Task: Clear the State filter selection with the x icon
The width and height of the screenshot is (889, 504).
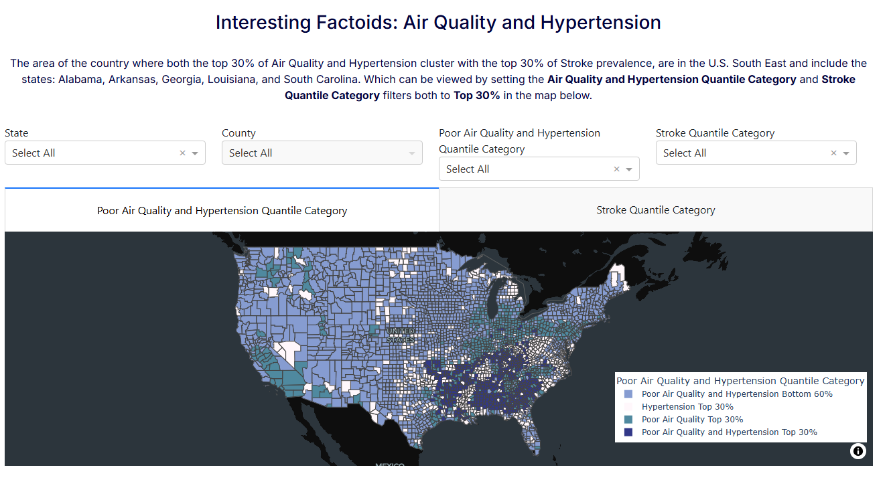Action: [x=182, y=153]
